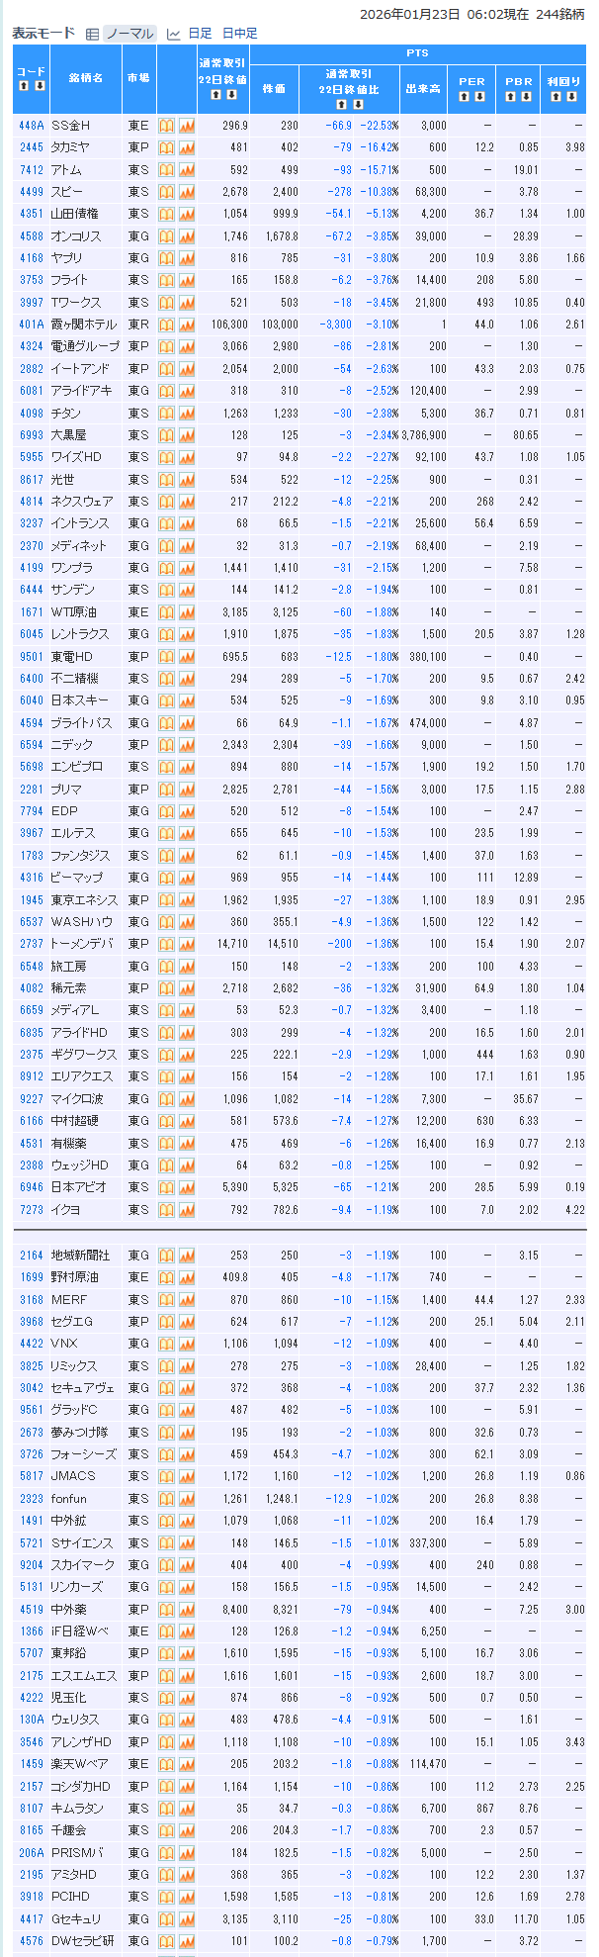Viewport: 599px width, 1957px height.
Task: Switch display mode to 日中足
Action: 239,34
